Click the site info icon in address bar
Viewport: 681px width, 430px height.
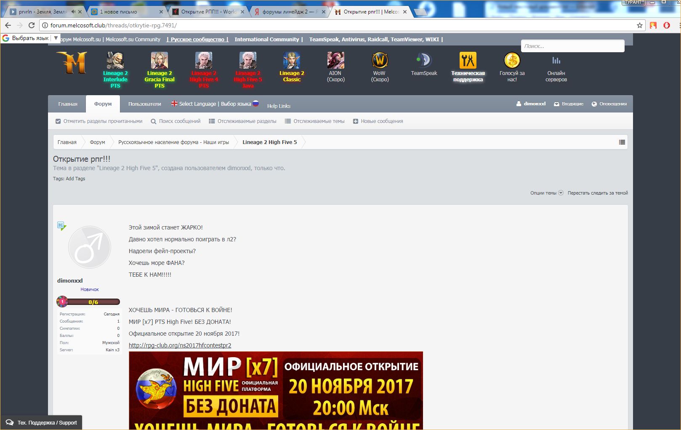(x=45, y=25)
